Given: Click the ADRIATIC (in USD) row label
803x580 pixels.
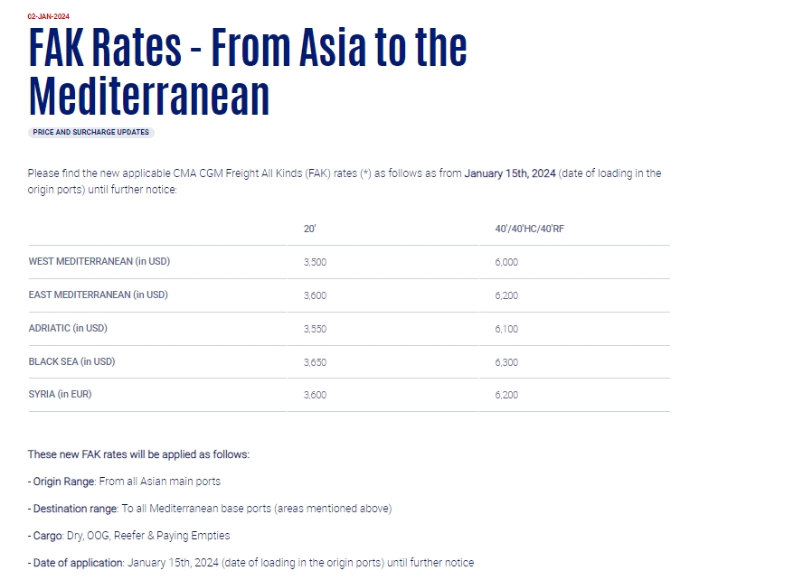Looking at the screenshot, I should click(68, 328).
